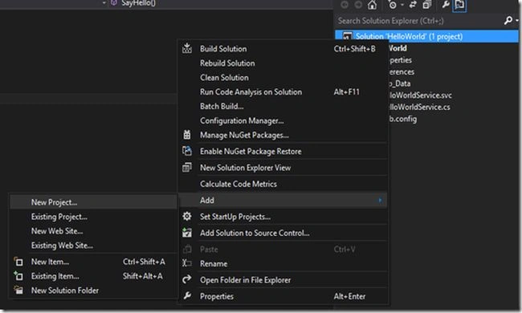Click the Properties wrench icon in context menu
Viewport: 522px width, 313px height.
click(x=187, y=295)
